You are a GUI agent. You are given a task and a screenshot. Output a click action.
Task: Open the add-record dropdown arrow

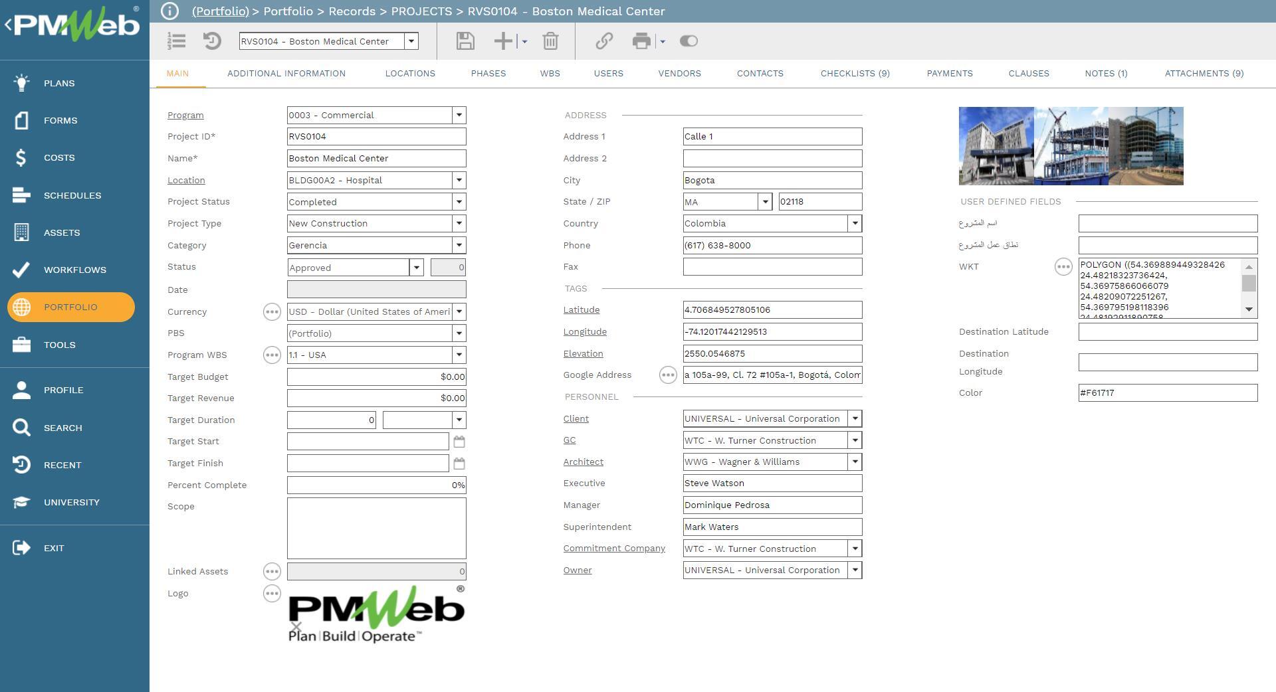(524, 41)
